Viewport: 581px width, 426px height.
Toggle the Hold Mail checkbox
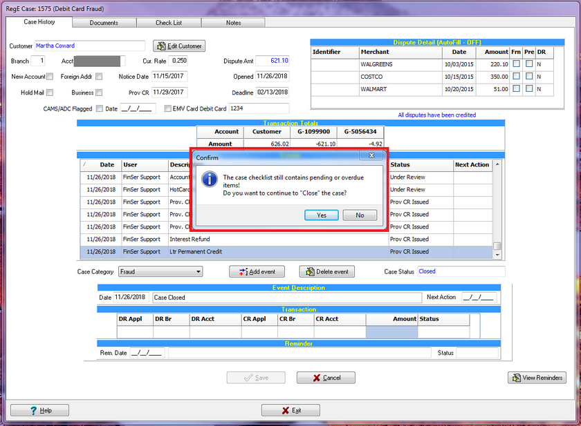pos(50,93)
